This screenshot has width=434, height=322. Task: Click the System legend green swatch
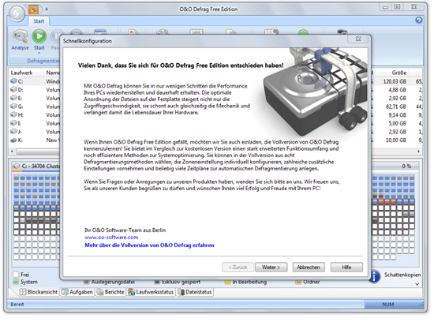point(16,282)
